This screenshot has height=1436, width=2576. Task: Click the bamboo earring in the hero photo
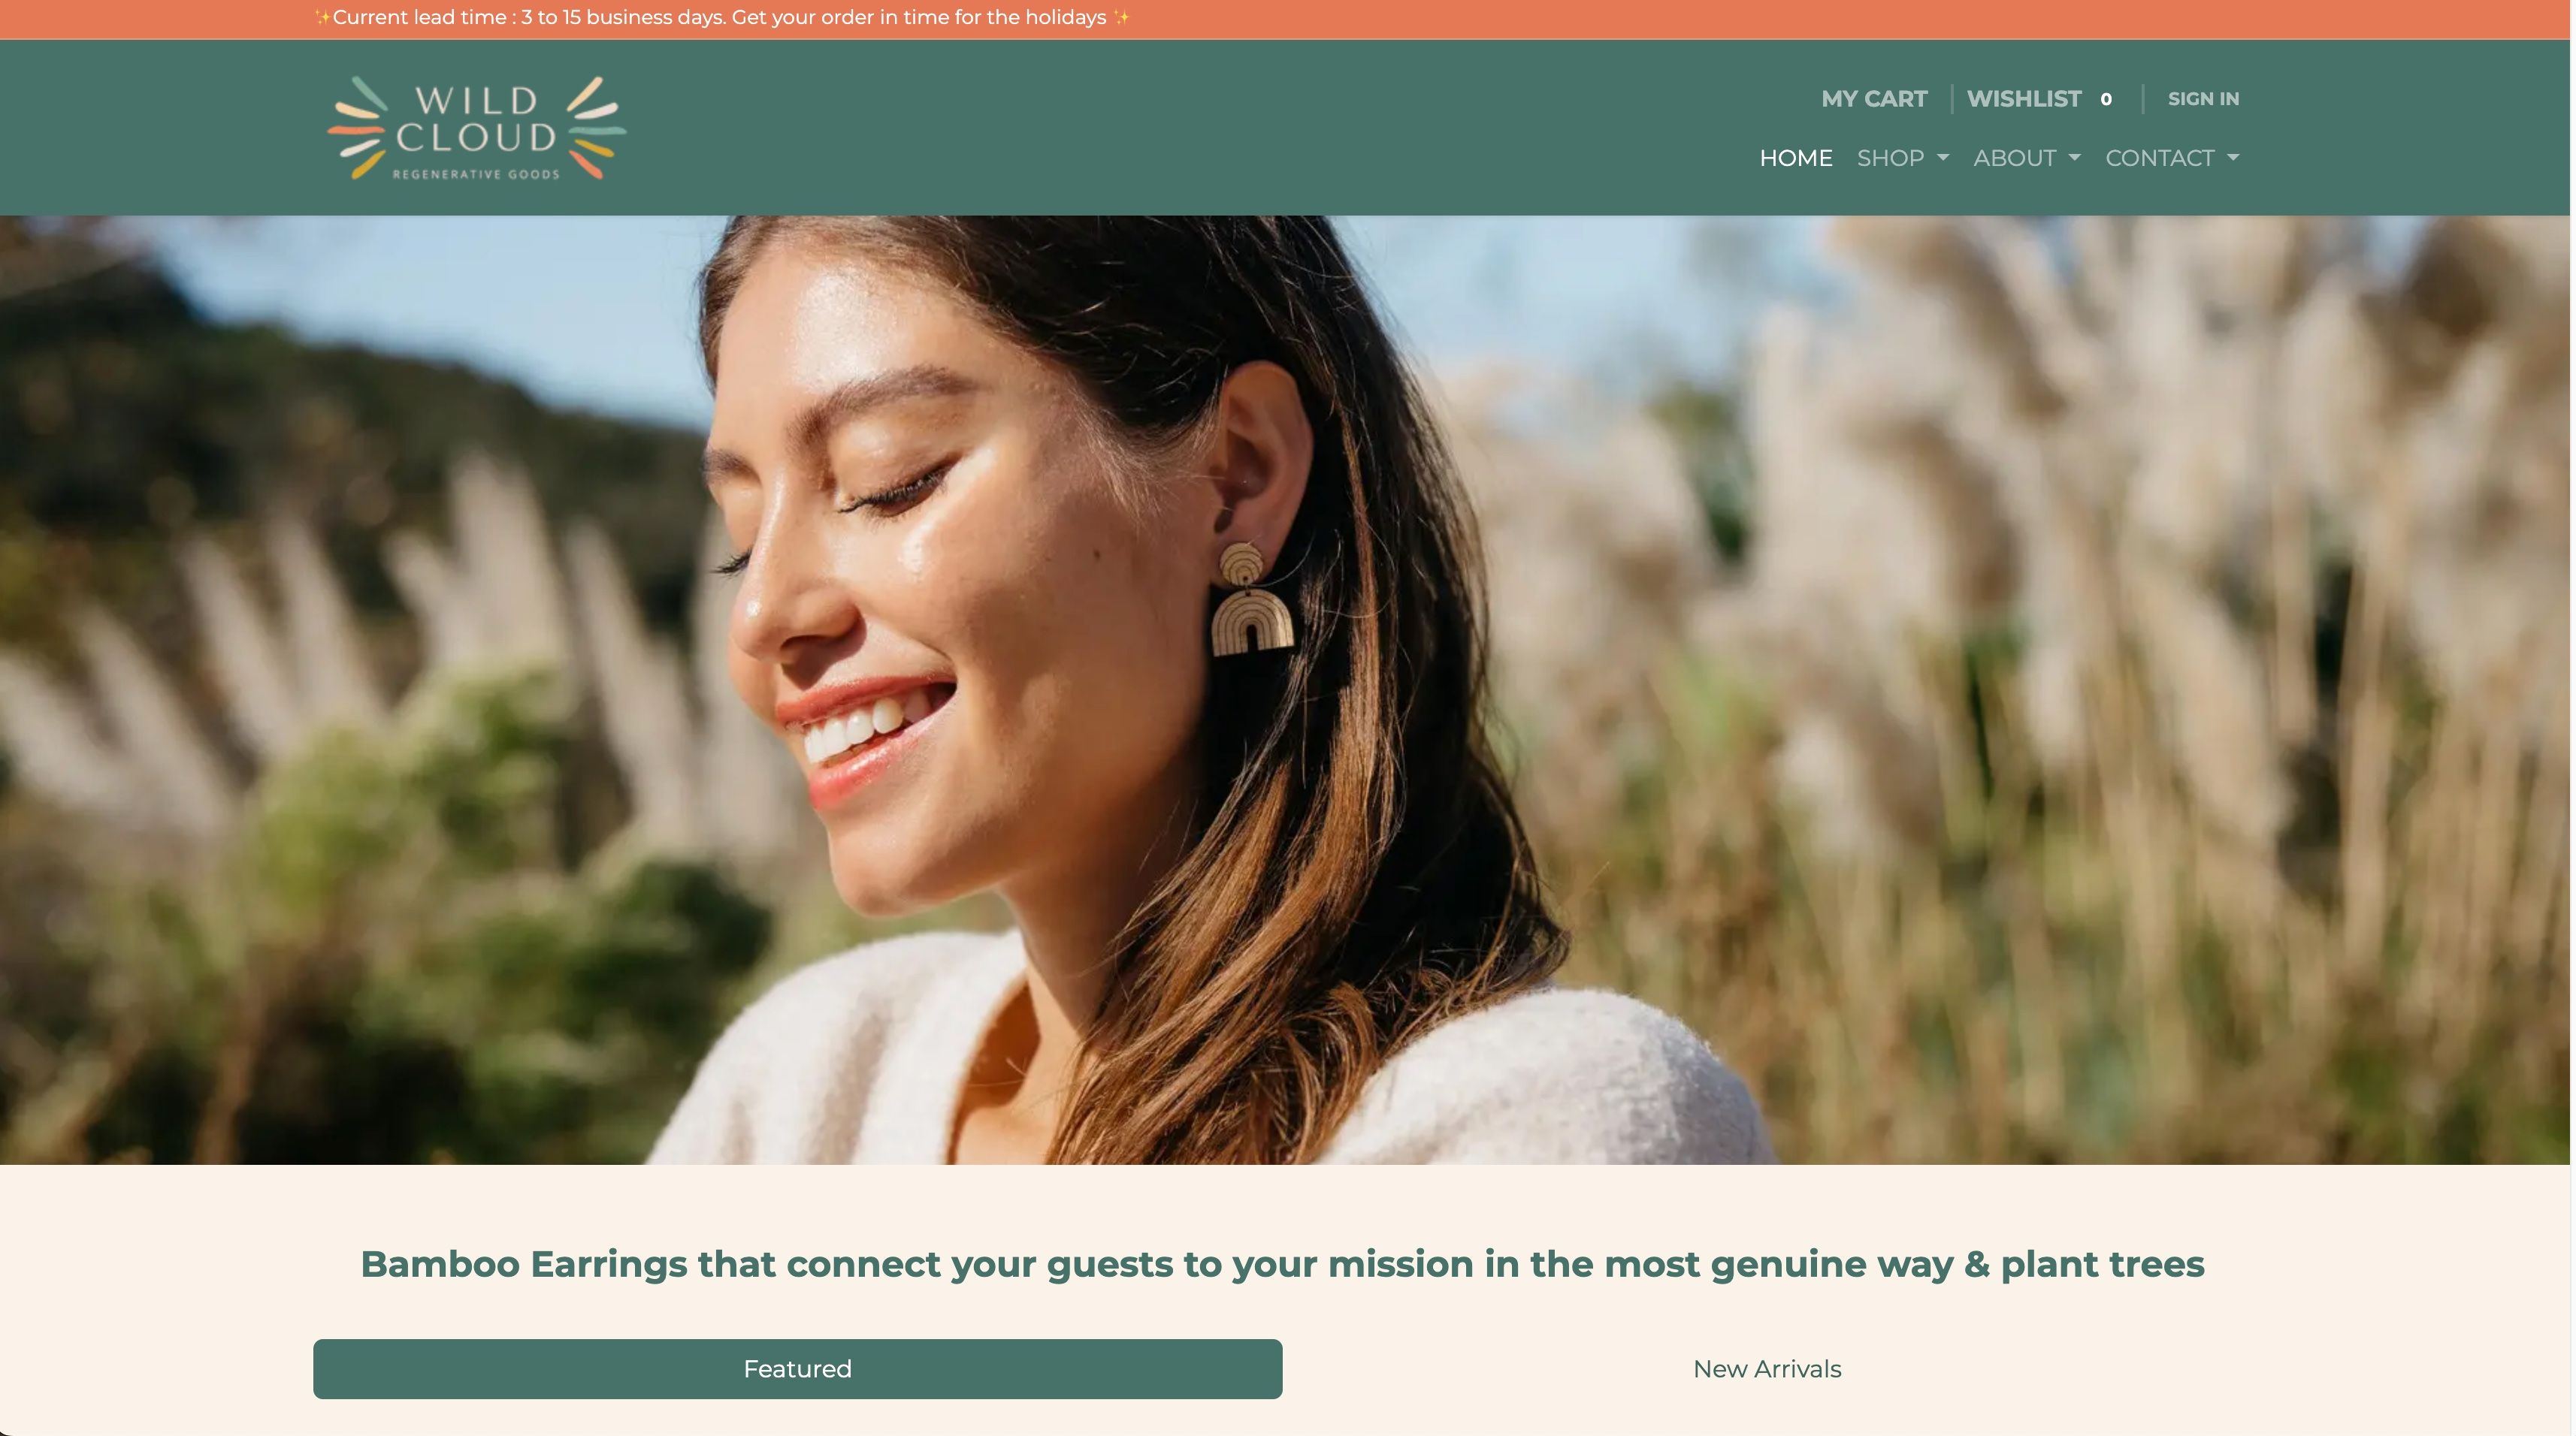1250,599
